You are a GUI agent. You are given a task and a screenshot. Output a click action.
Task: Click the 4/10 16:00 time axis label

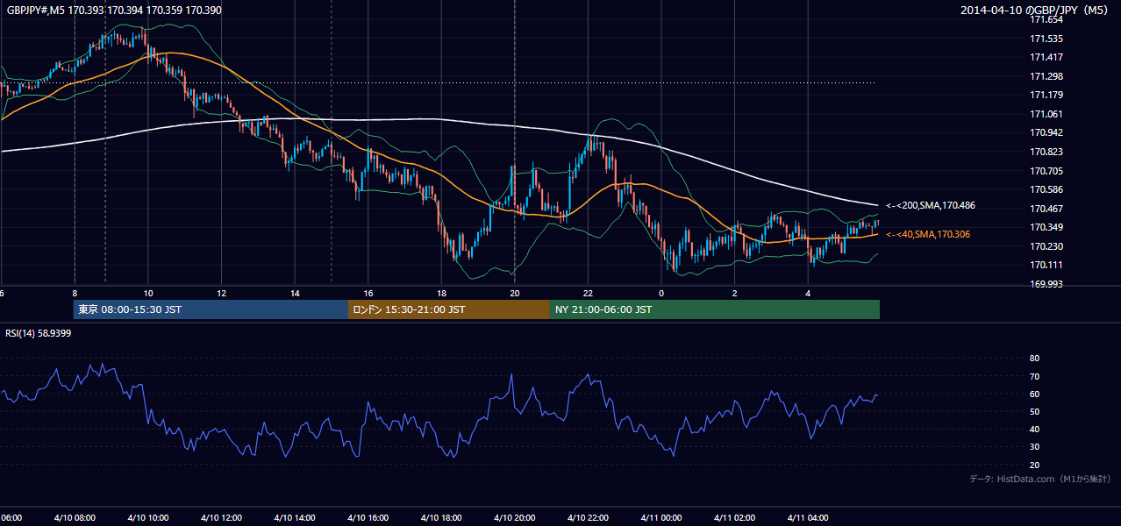[x=368, y=518]
